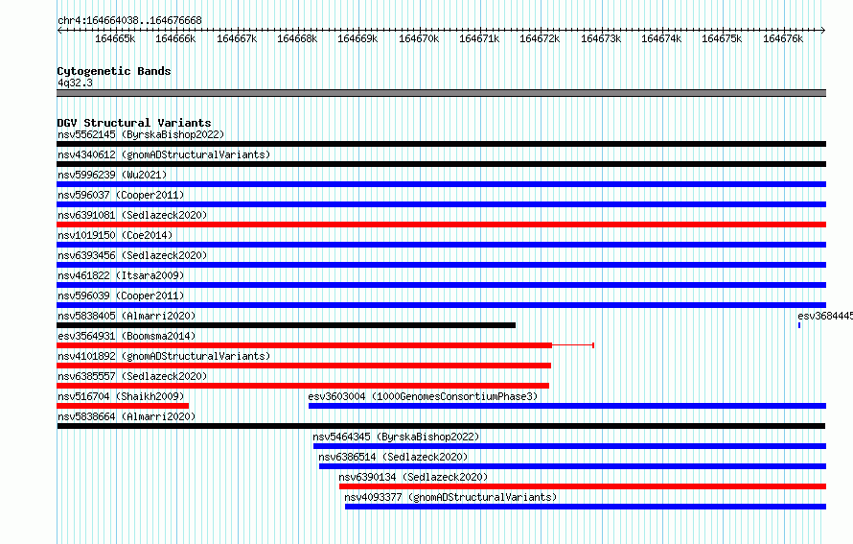Click the blue bar under nsv596037
The height and width of the screenshot is (544, 853).
[x=441, y=204]
